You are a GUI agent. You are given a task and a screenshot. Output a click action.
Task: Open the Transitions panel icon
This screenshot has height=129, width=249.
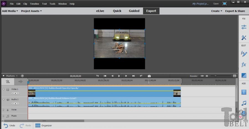[244, 75]
